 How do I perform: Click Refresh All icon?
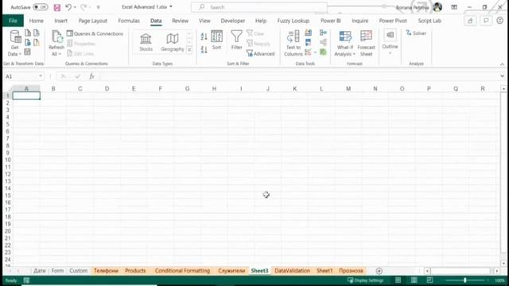coord(56,37)
